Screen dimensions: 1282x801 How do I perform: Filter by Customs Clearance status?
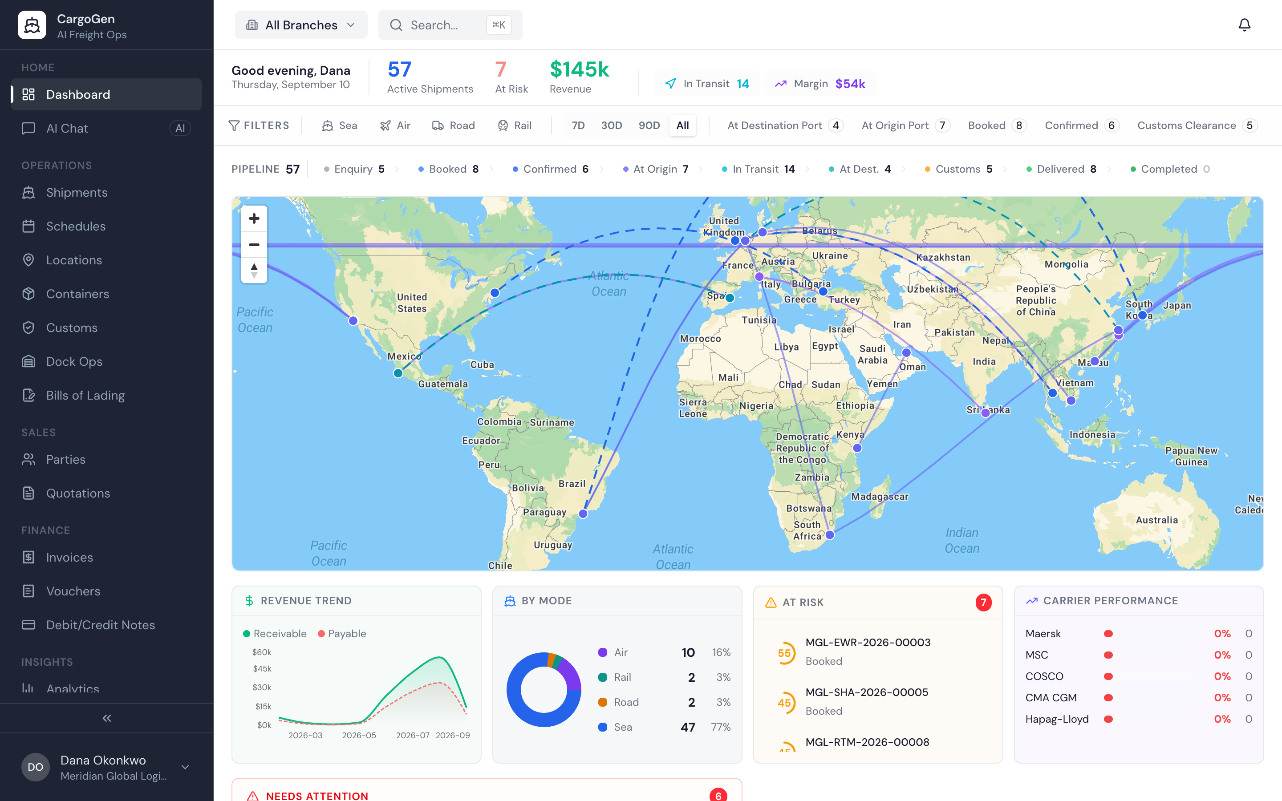(1197, 125)
